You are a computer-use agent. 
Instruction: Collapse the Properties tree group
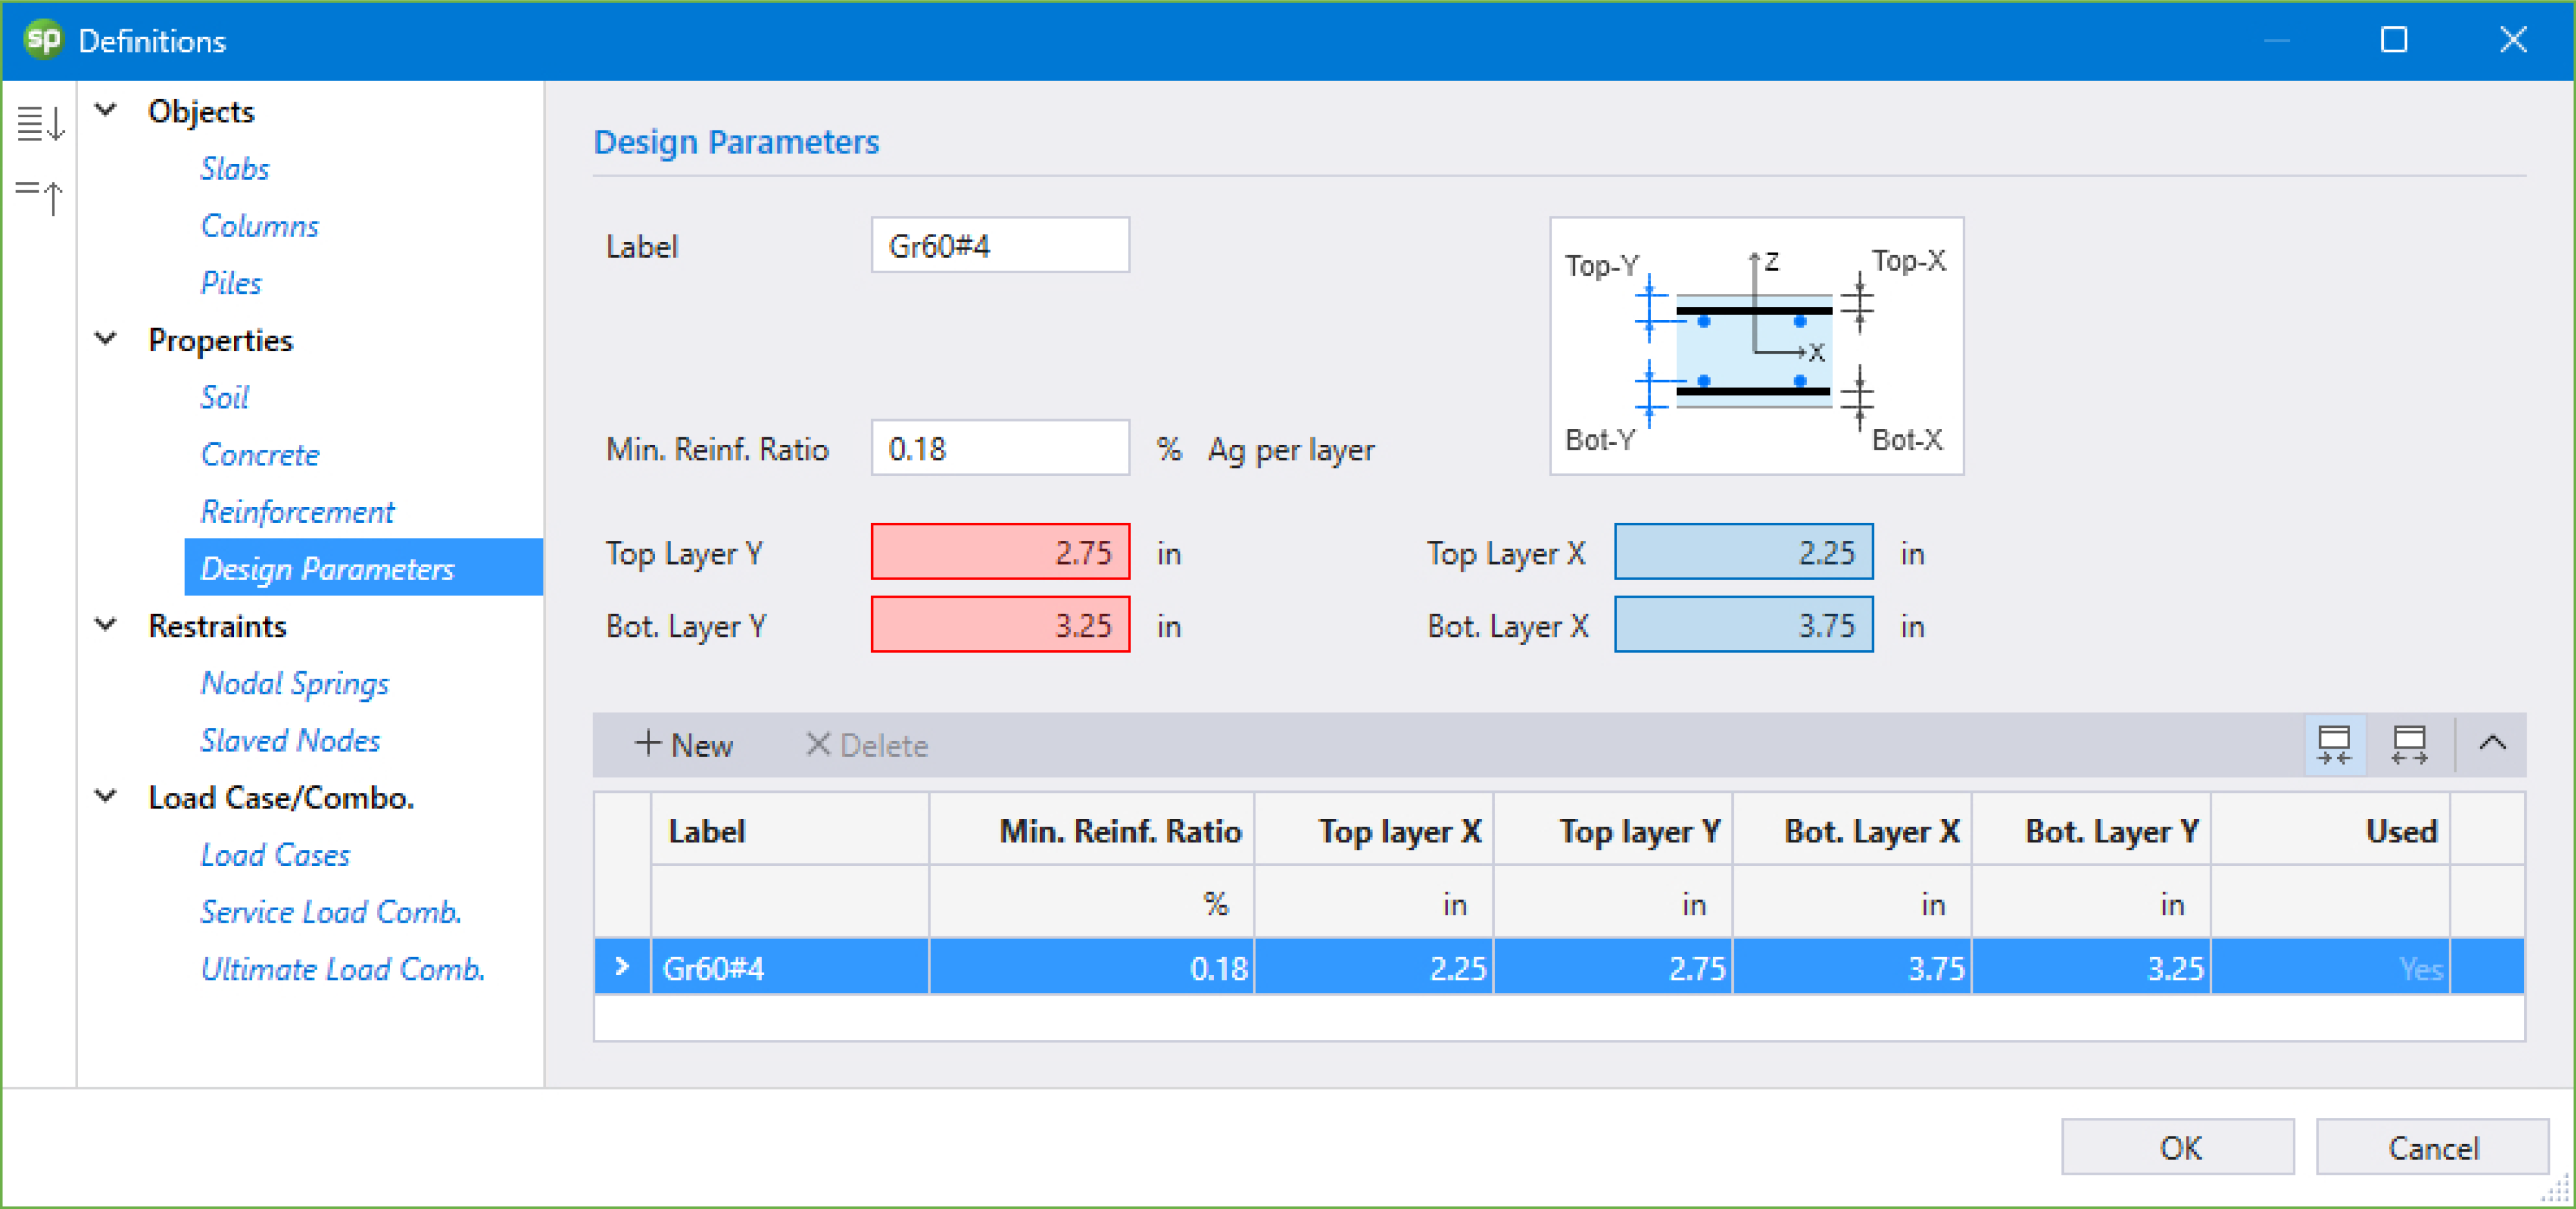coord(106,339)
